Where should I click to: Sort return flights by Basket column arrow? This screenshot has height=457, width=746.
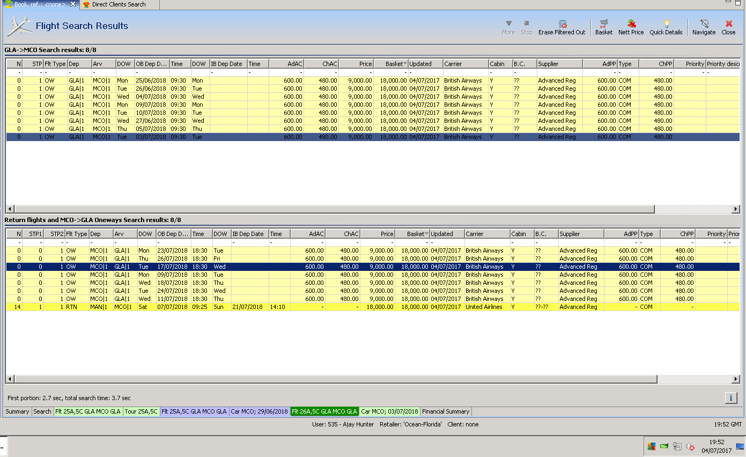(426, 234)
